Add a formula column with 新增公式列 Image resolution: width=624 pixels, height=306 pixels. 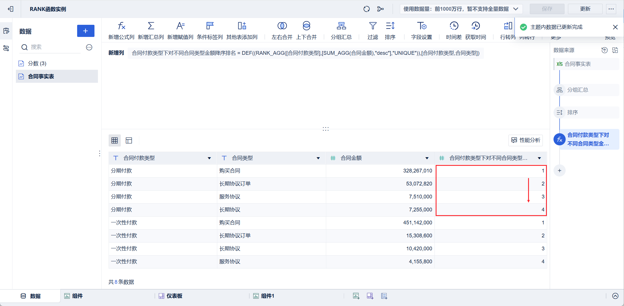(x=121, y=30)
